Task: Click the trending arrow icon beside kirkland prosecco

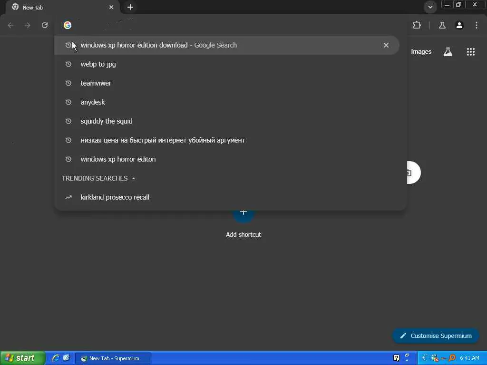Action: click(68, 197)
